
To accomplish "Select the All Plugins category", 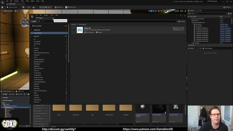I will click(37, 26).
